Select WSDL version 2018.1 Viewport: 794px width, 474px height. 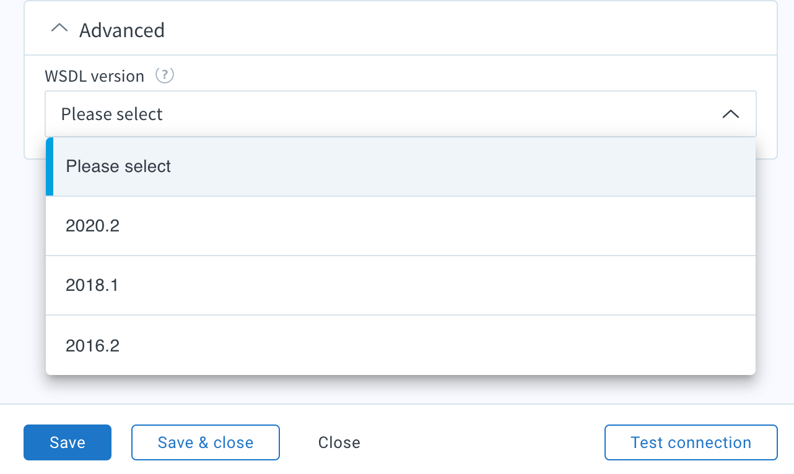400,285
